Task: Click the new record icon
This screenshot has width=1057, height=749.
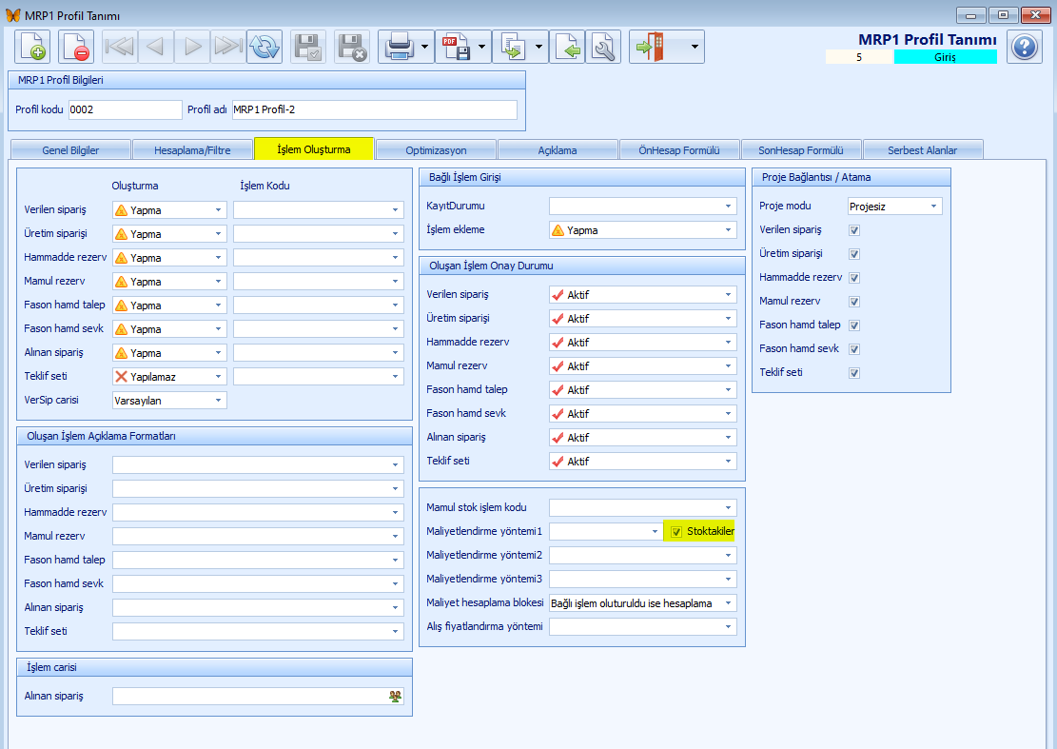Action: 31,47
